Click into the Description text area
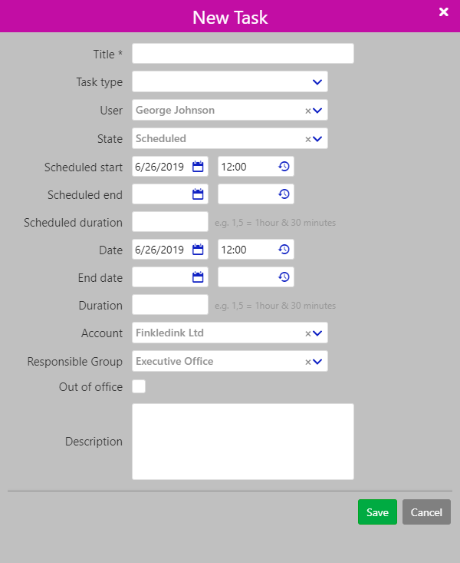The width and height of the screenshot is (460, 563). point(242,442)
